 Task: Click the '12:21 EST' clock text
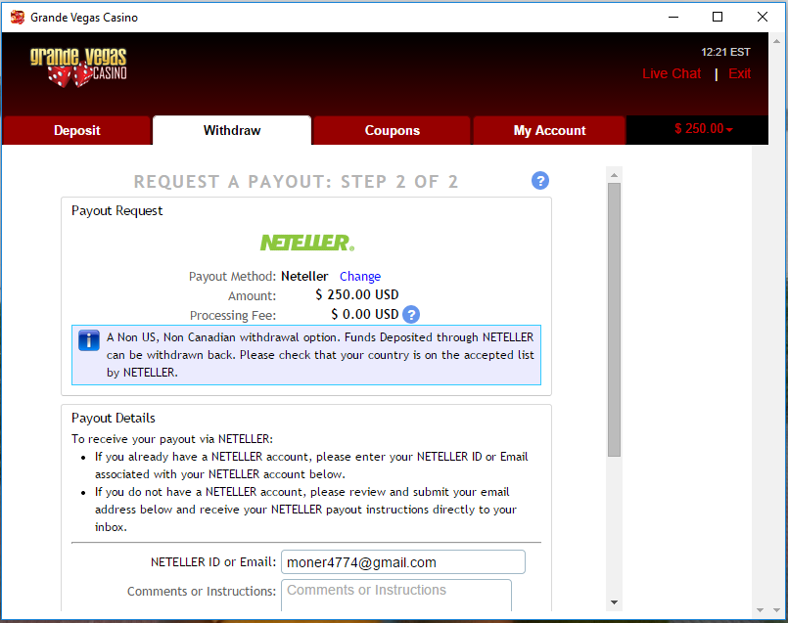tap(725, 52)
